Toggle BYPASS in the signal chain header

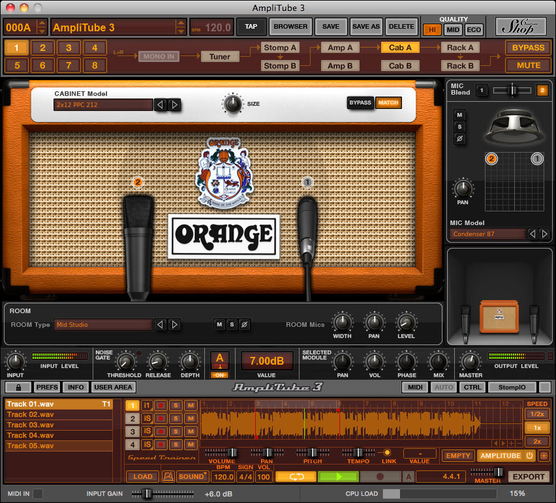[x=529, y=47]
